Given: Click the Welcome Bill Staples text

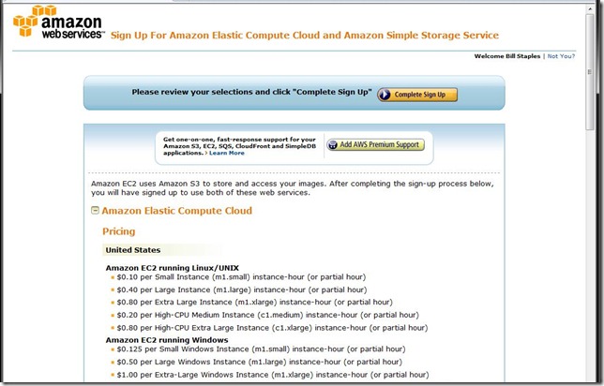Looking at the screenshot, I should pos(506,56).
